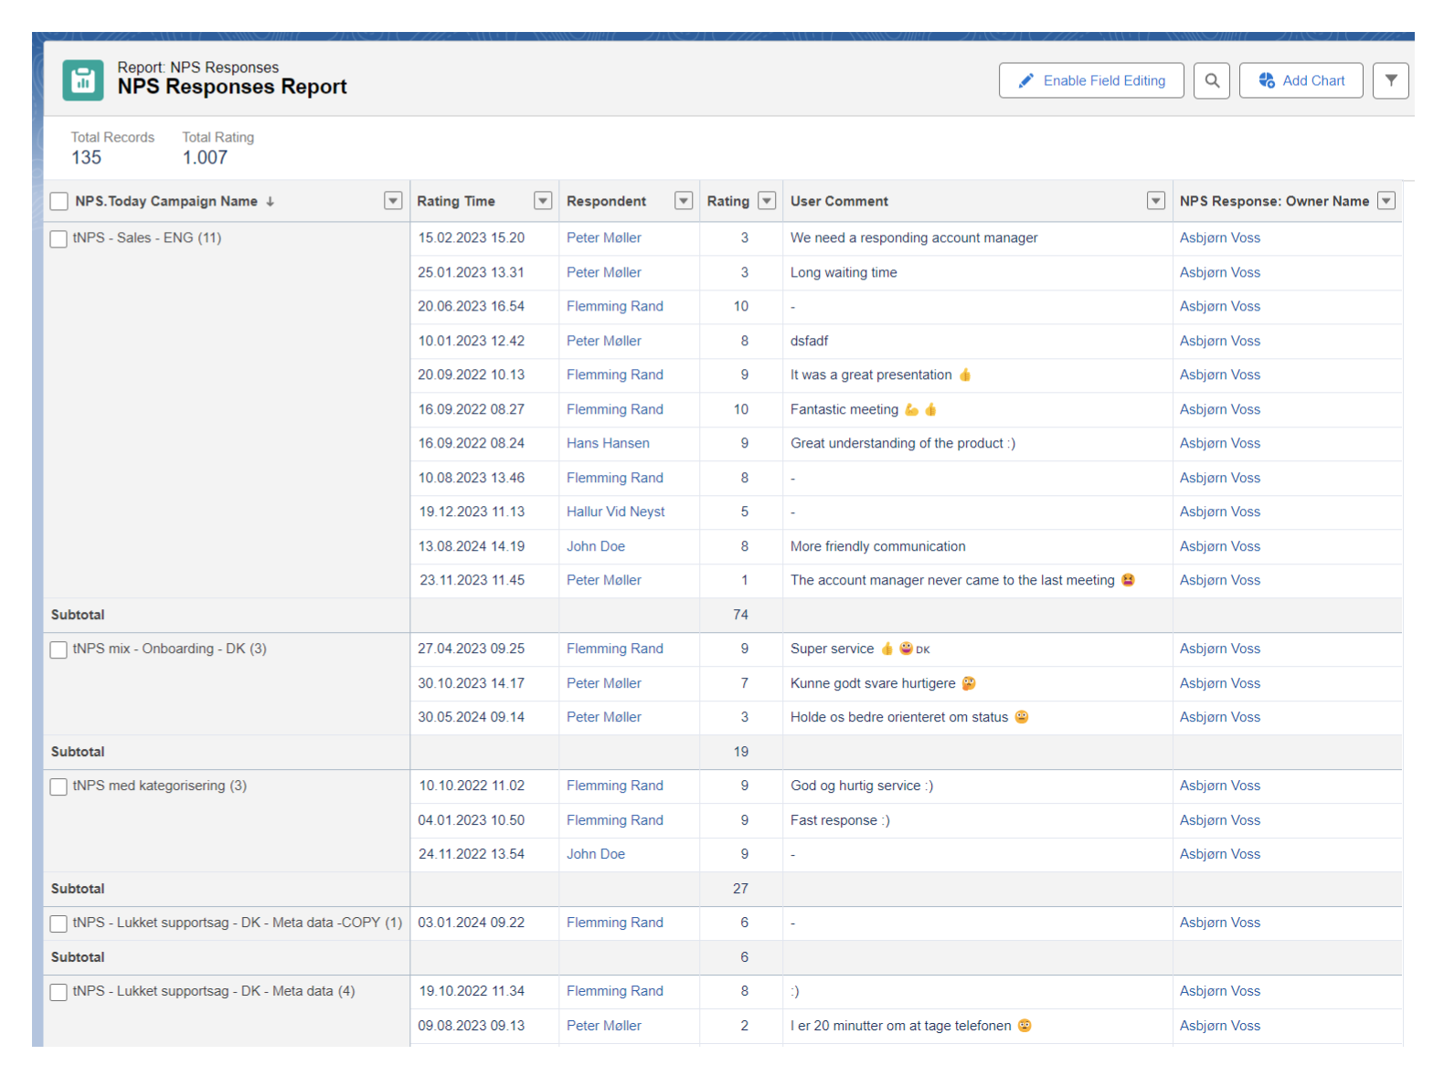Select tNPS mix - Onboarding - DK checkbox
The image size is (1444, 1076).
click(x=58, y=650)
